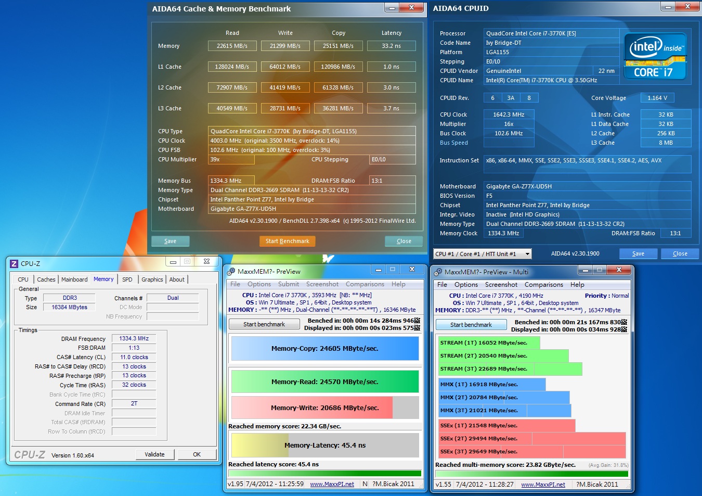This screenshot has width=702, height=496.
Task: Click the CPU-Z title bar icon
Action: point(14,263)
